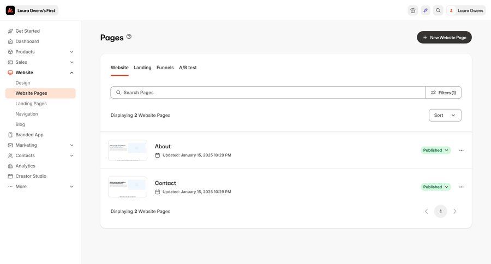Screen dimensions: 491x264
Task: Expand the Contacts chevron in sidebar
Action: click(x=71, y=155)
